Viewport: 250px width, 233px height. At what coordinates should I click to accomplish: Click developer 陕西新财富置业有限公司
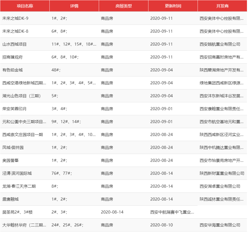(222, 173)
